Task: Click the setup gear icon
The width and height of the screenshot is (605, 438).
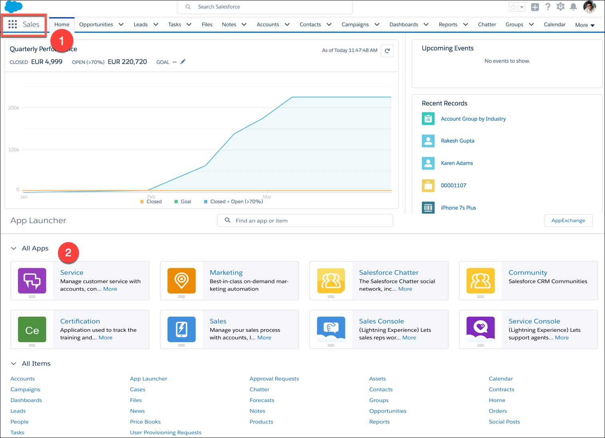Action: (x=560, y=7)
